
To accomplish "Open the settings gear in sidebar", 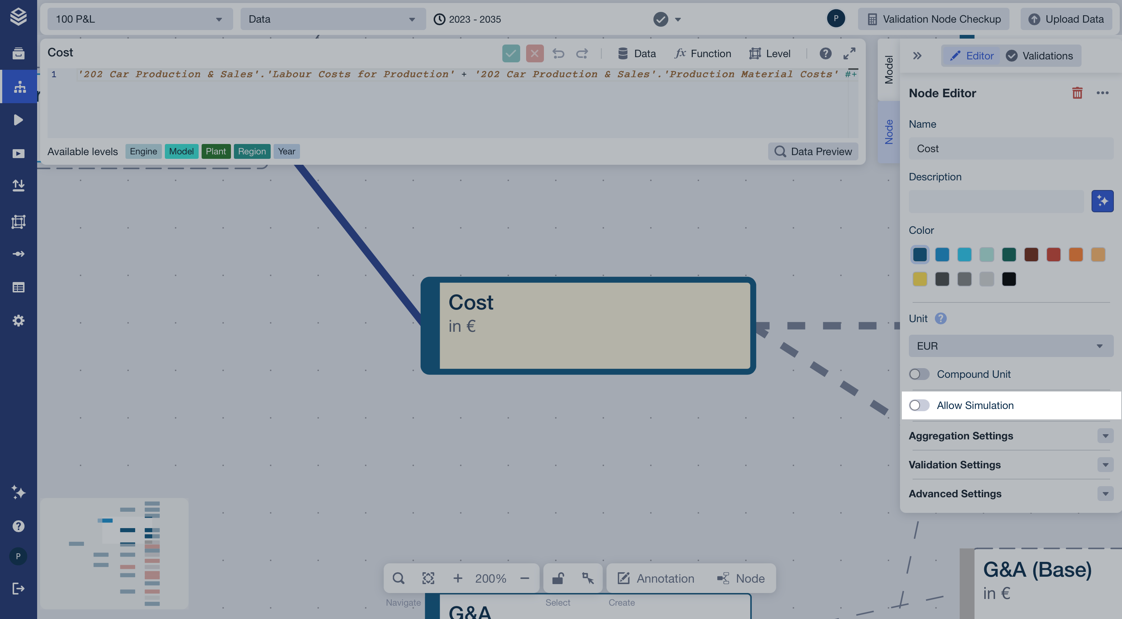I will 18,321.
